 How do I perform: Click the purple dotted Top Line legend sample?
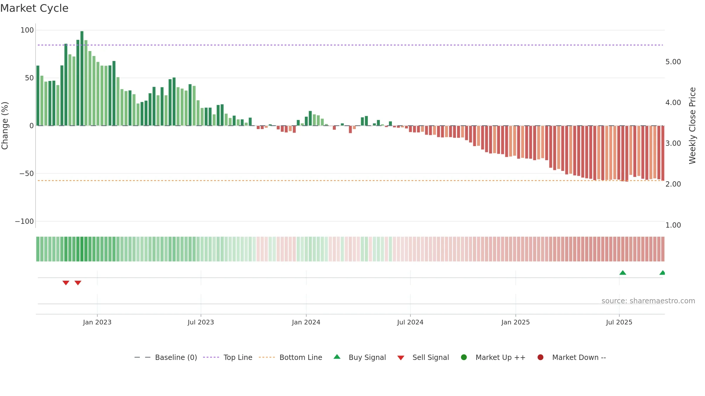tap(211, 357)
